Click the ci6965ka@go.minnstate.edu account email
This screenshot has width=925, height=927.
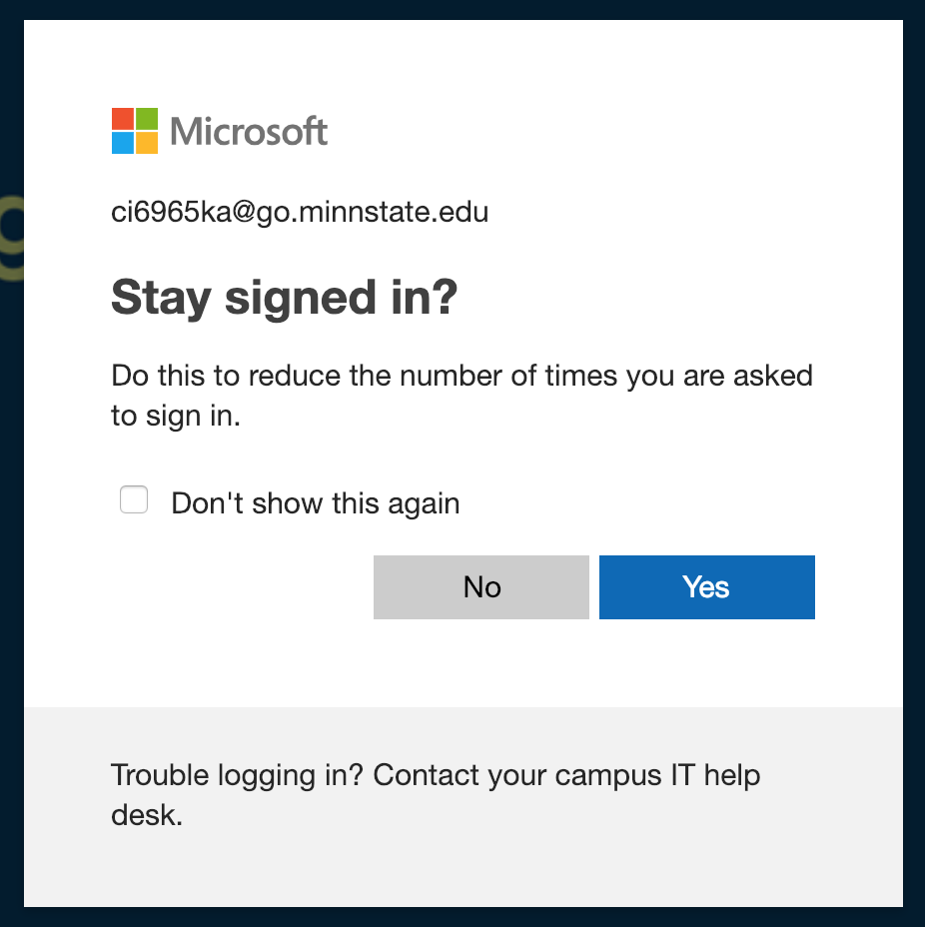tap(300, 212)
